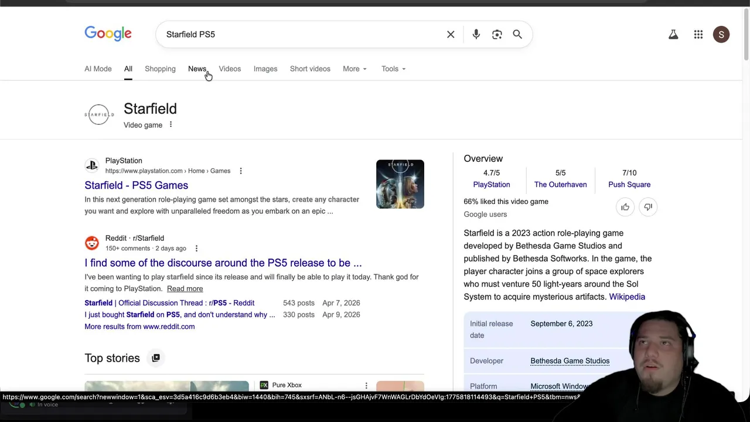
Task: Click the page vertical scrollbar
Action: click(746, 35)
